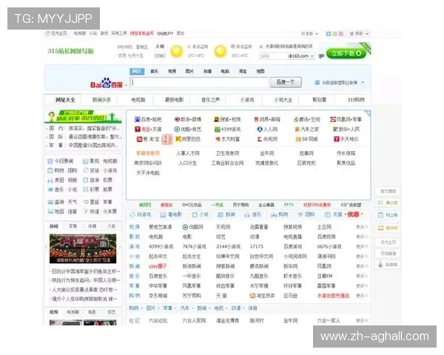
Task: Open 4399游戏 site icon
Action: 217,129
